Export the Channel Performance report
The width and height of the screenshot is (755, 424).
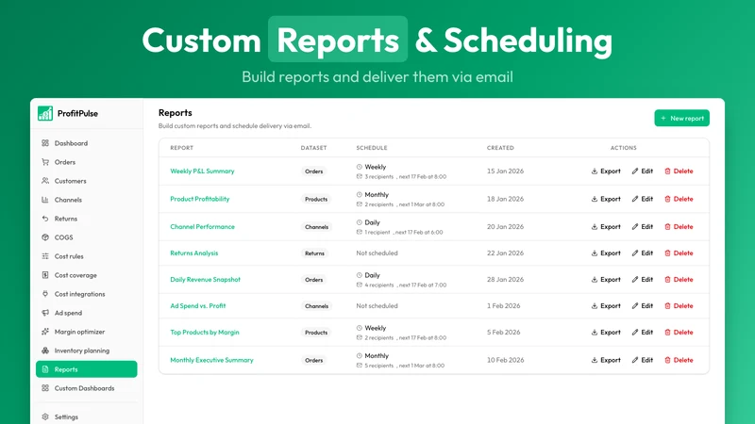click(606, 227)
